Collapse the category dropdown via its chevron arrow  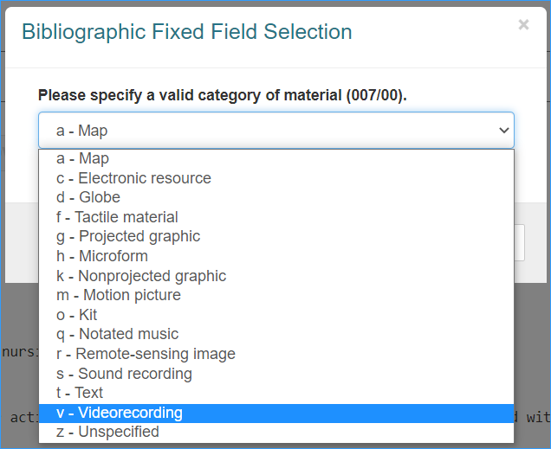pyautogui.click(x=504, y=131)
